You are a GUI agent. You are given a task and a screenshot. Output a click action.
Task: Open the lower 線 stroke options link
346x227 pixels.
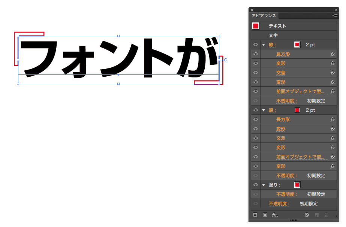coord(272,110)
